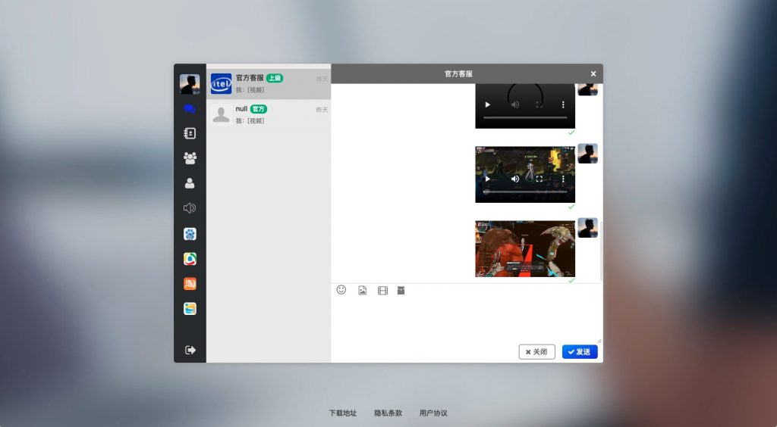Click the itel logo avatar

pos(221,84)
